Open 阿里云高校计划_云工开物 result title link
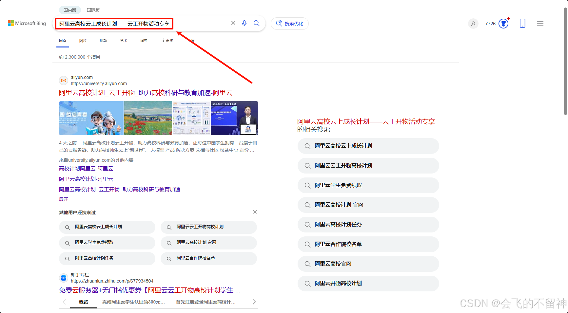Screen dimensions: 568x313 tap(146, 93)
